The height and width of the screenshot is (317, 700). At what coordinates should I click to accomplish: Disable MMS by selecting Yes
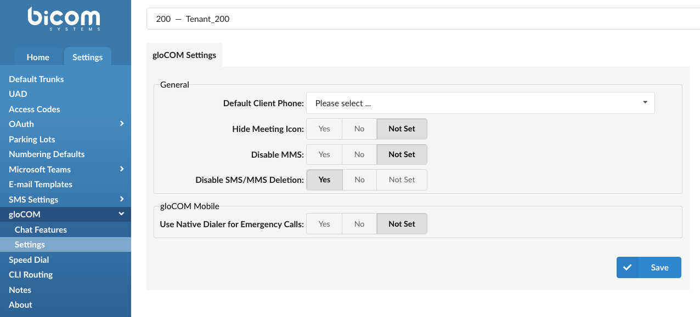point(324,154)
